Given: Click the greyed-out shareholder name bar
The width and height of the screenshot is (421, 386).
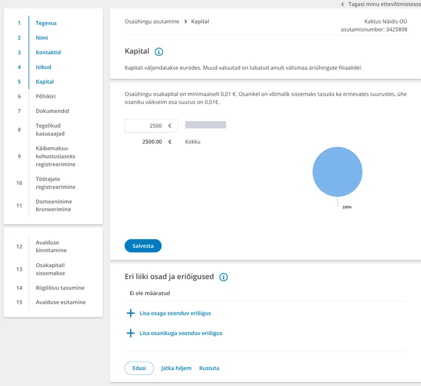Looking at the screenshot, I should [206, 125].
